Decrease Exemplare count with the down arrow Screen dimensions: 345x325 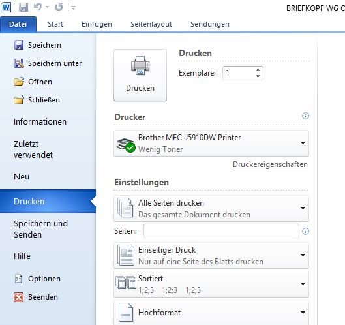point(258,76)
